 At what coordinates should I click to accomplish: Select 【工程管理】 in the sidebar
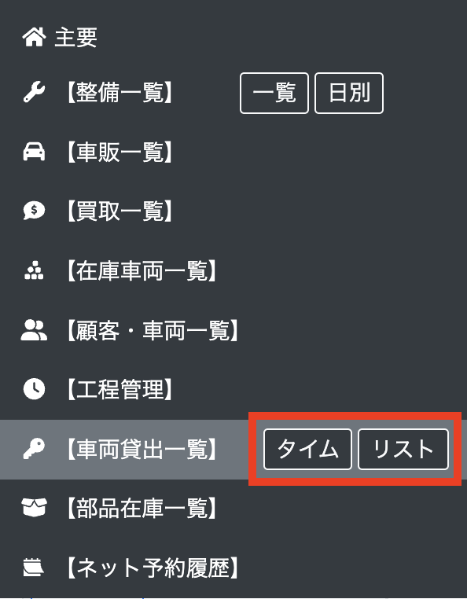tap(120, 389)
